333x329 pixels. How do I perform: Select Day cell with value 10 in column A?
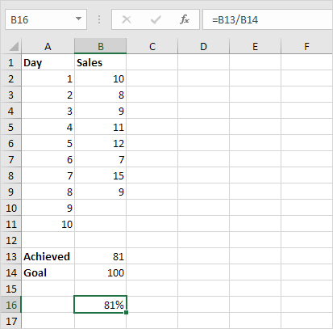click(x=48, y=224)
